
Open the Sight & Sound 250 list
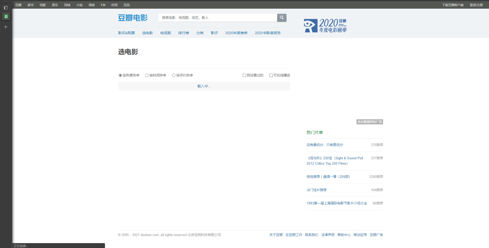[x=335, y=161]
